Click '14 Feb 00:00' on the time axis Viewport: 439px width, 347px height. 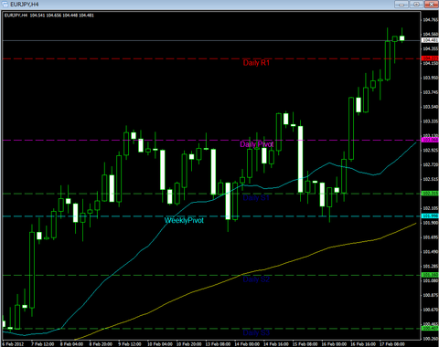247,344
